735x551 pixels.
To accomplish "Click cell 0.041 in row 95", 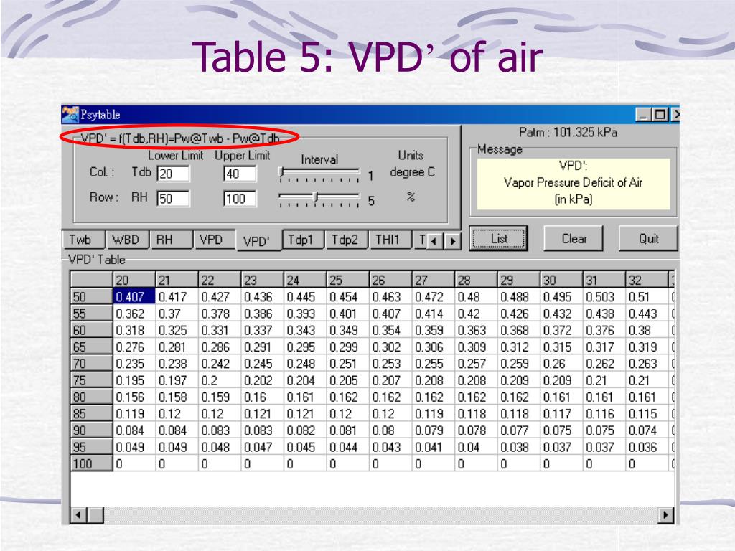I will point(433,447).
